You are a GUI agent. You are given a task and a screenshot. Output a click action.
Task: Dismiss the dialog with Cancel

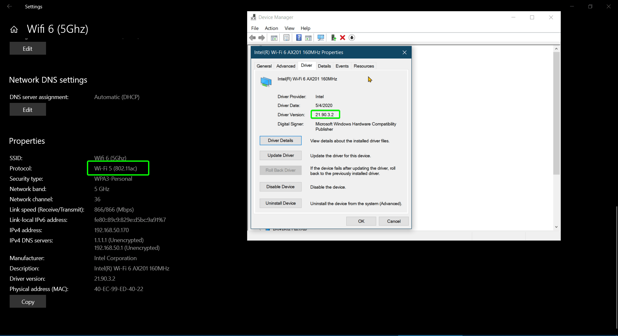click(x=394, y=221)
